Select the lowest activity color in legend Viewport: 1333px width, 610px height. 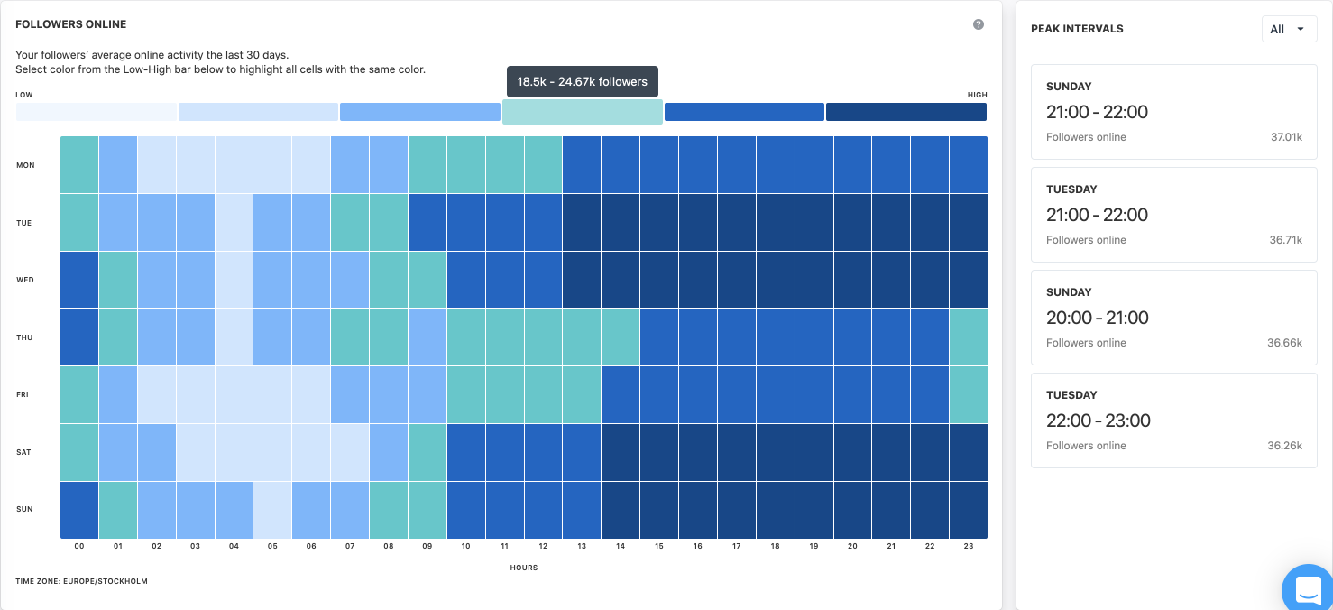click(x=97, y=112)
